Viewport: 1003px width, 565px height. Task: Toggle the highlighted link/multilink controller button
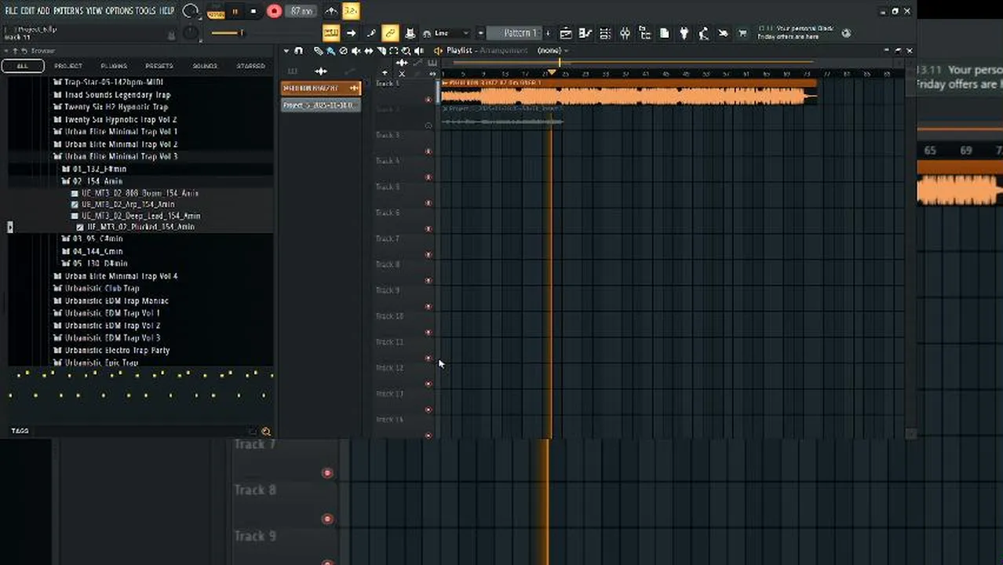(390, 33)
